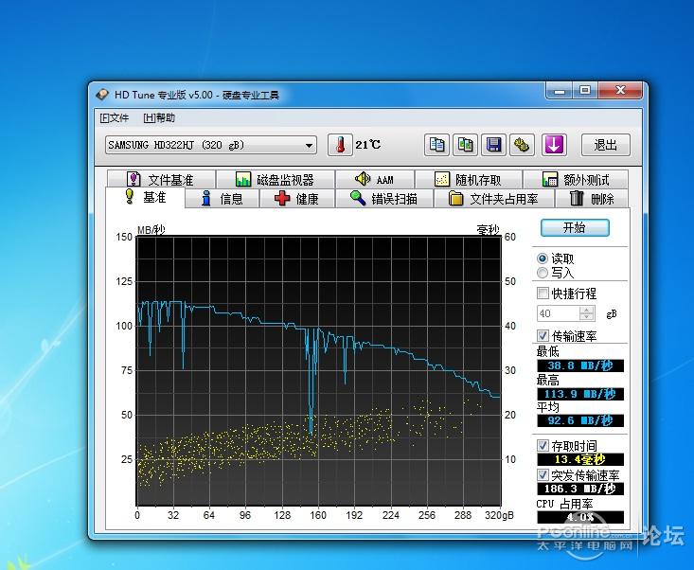The width and height of the screenshot is (694, 570).
Task: Open the 文件基准 tab
Action: 161,180
